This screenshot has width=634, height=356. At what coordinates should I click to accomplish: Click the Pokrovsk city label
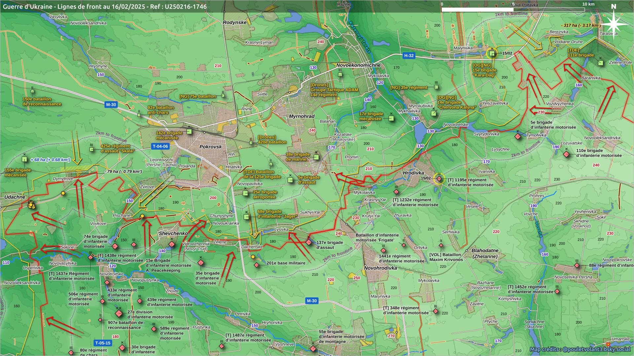[211, 147]
